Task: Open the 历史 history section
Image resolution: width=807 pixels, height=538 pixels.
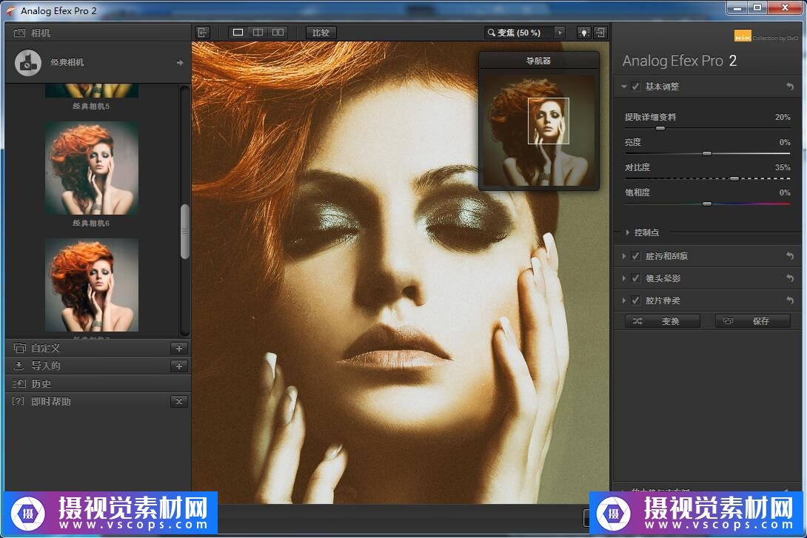Action: 41,383
